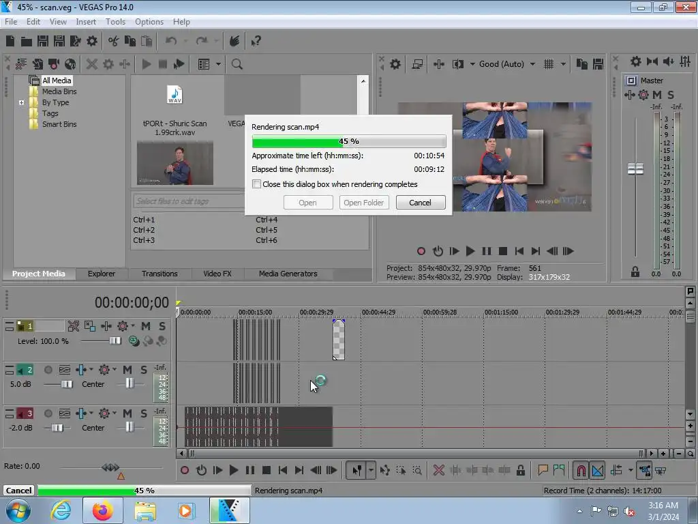Select the superhero video clip thumbnail
This screenshot has height=524, width=698.
pyautogui.click(x=175, y=162)
